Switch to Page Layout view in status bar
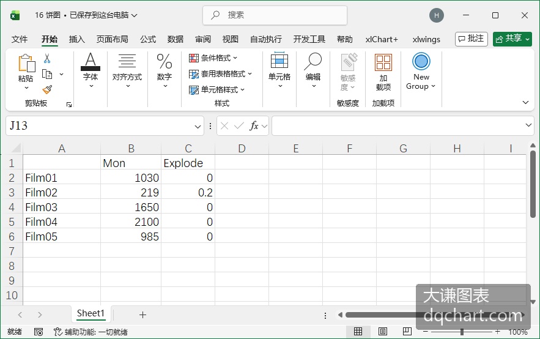 [383, 332]
